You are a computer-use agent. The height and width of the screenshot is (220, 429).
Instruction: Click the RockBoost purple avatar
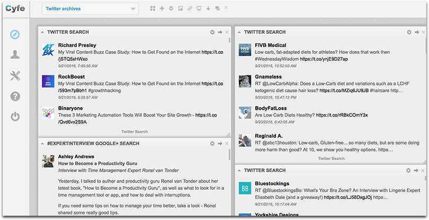click(48, 81)
